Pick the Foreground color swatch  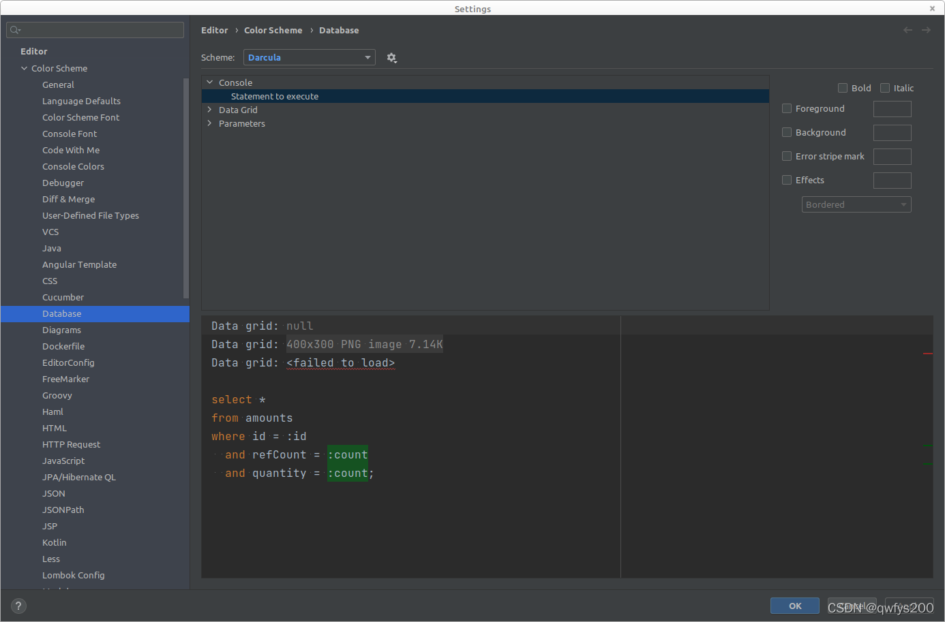click(892, 109)
